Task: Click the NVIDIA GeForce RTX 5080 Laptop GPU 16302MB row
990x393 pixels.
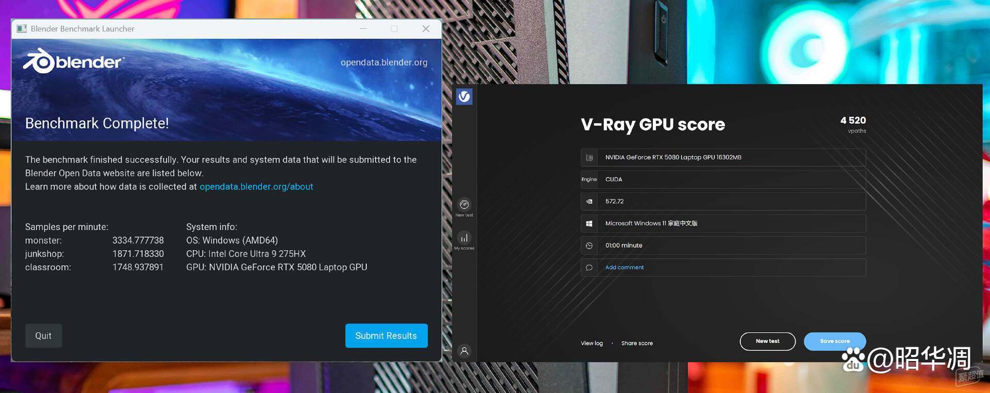Action: (x=723, y=158)
